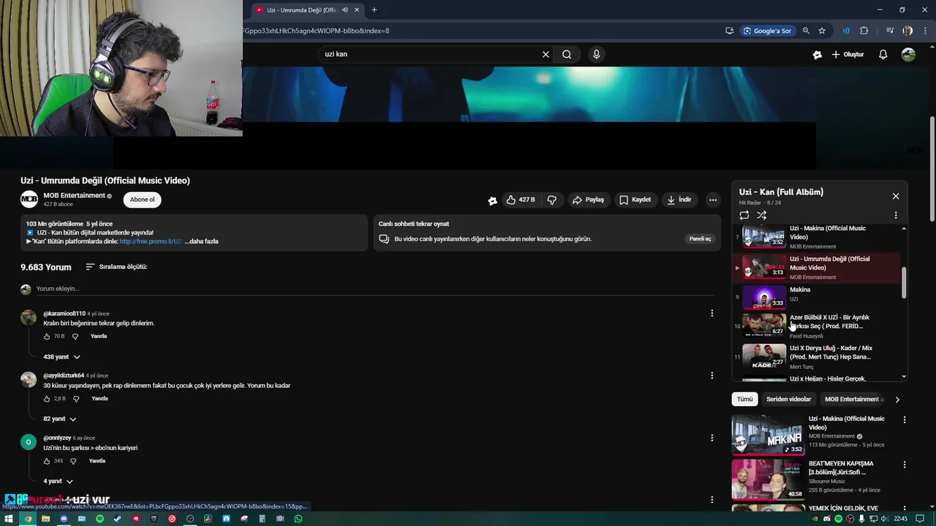Screen dimensions: 936x526
Task: Open the YouTube account avatar menu
Action: tap(908, 54)
